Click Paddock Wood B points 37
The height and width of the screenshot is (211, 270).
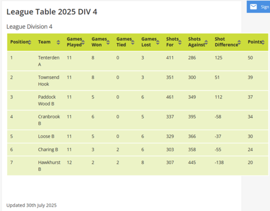click(250, 97)
